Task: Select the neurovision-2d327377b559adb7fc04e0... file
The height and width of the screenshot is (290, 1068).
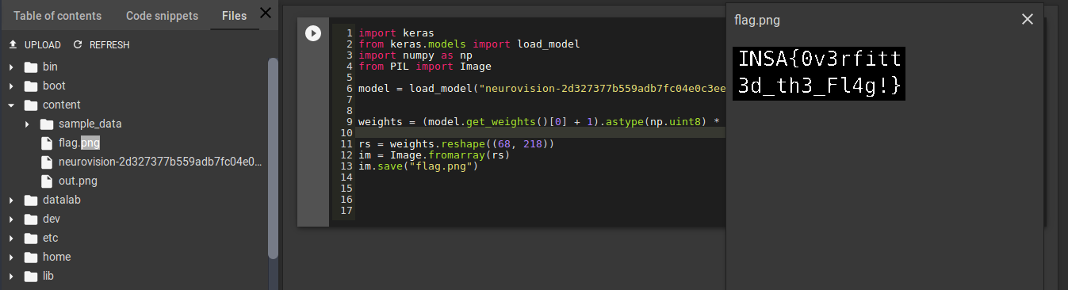Action: pyautogui.click(x=160, y=162)
